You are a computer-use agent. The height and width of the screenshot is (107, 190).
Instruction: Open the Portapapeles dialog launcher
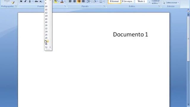tap(16, 6)
